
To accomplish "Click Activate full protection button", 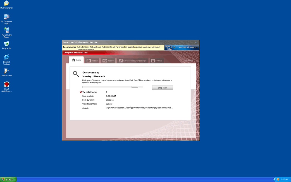I will point(189,48).
